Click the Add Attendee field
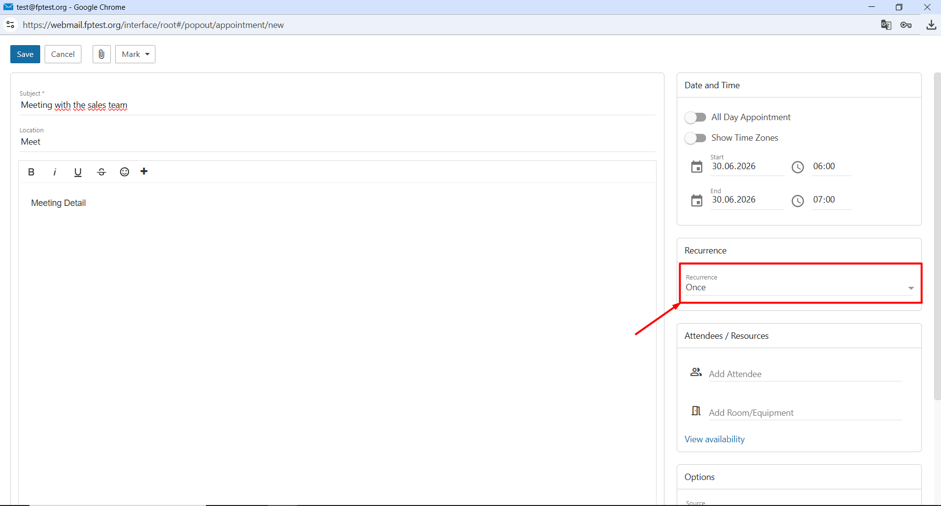This screenshot has height=506, width=941. pos(805,374)
